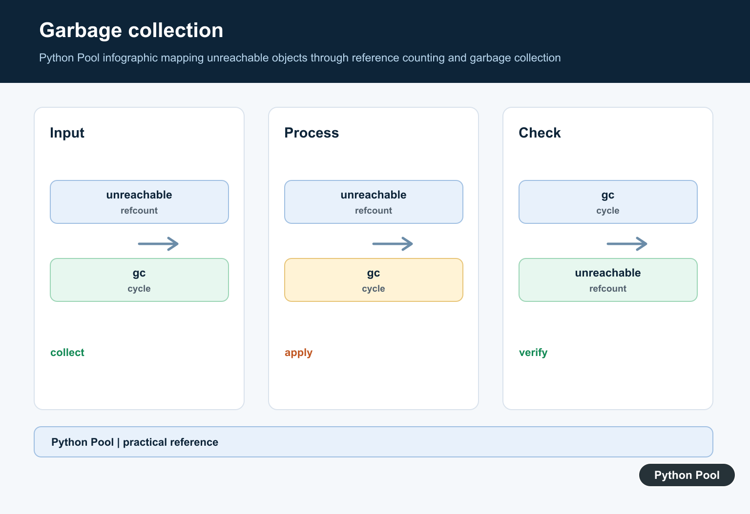Select the Process card heading

pos(312,133)
